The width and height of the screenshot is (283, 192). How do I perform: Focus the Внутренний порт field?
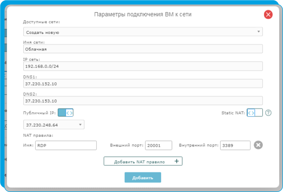235,145
